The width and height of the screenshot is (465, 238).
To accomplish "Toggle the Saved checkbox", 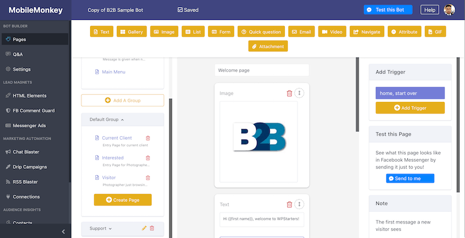I will click(180, 10).
